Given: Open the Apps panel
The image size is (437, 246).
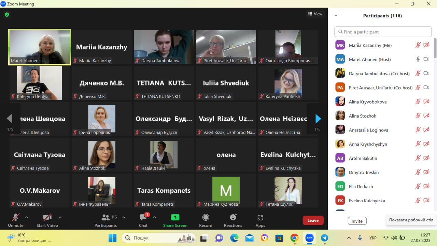Looking at the screenshot, I should click(x=260, y=220).
